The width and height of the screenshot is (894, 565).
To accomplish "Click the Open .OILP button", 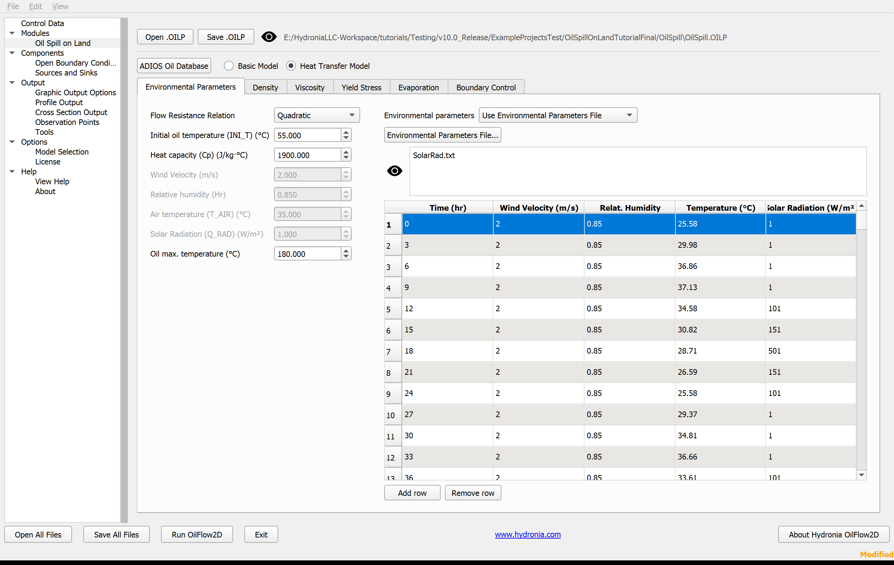I will click(x=165, y=37).
